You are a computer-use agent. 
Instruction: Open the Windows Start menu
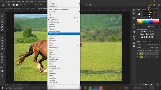pos(3,88)
